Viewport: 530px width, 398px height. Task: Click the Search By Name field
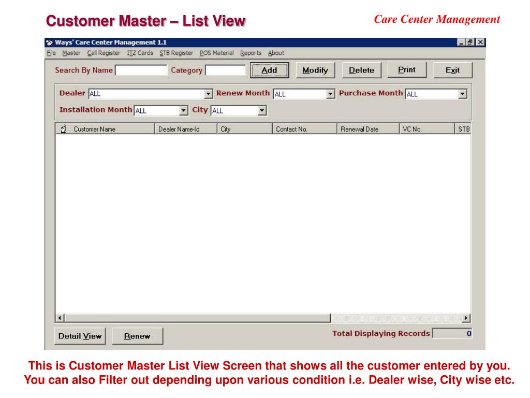(141, 70)
